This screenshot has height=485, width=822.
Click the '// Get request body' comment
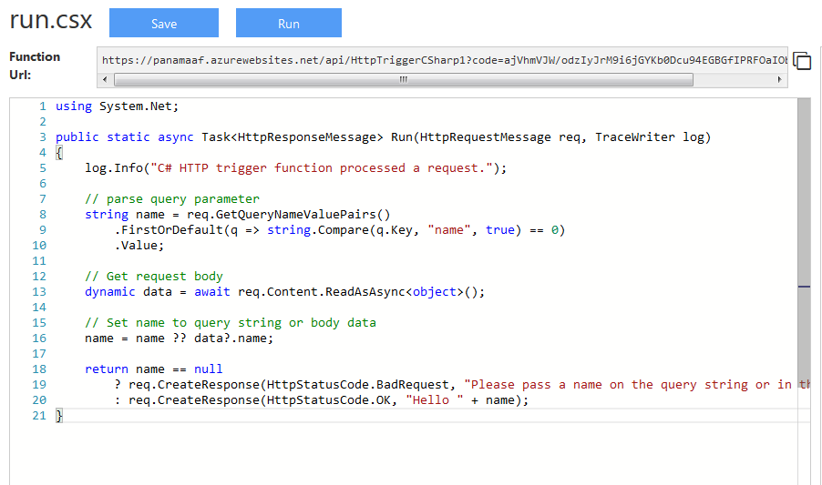(154, 277)
